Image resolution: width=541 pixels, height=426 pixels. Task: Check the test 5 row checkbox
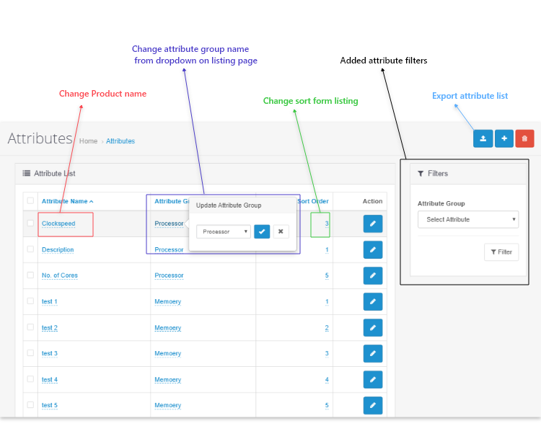(30, 404)
